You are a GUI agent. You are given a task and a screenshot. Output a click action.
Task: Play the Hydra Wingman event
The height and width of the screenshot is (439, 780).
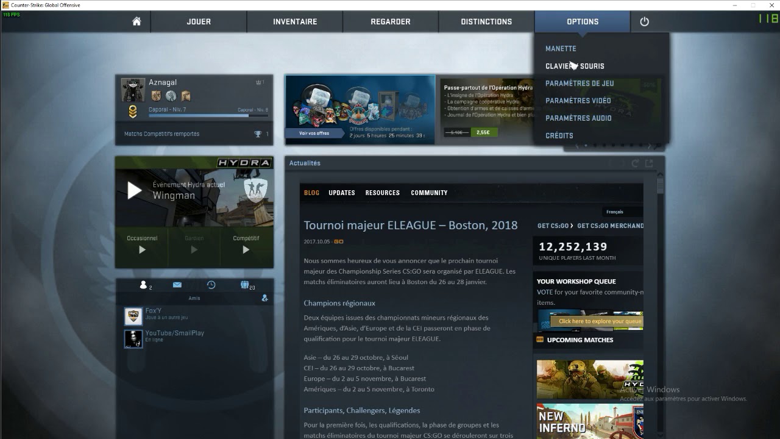coord(134,191)
